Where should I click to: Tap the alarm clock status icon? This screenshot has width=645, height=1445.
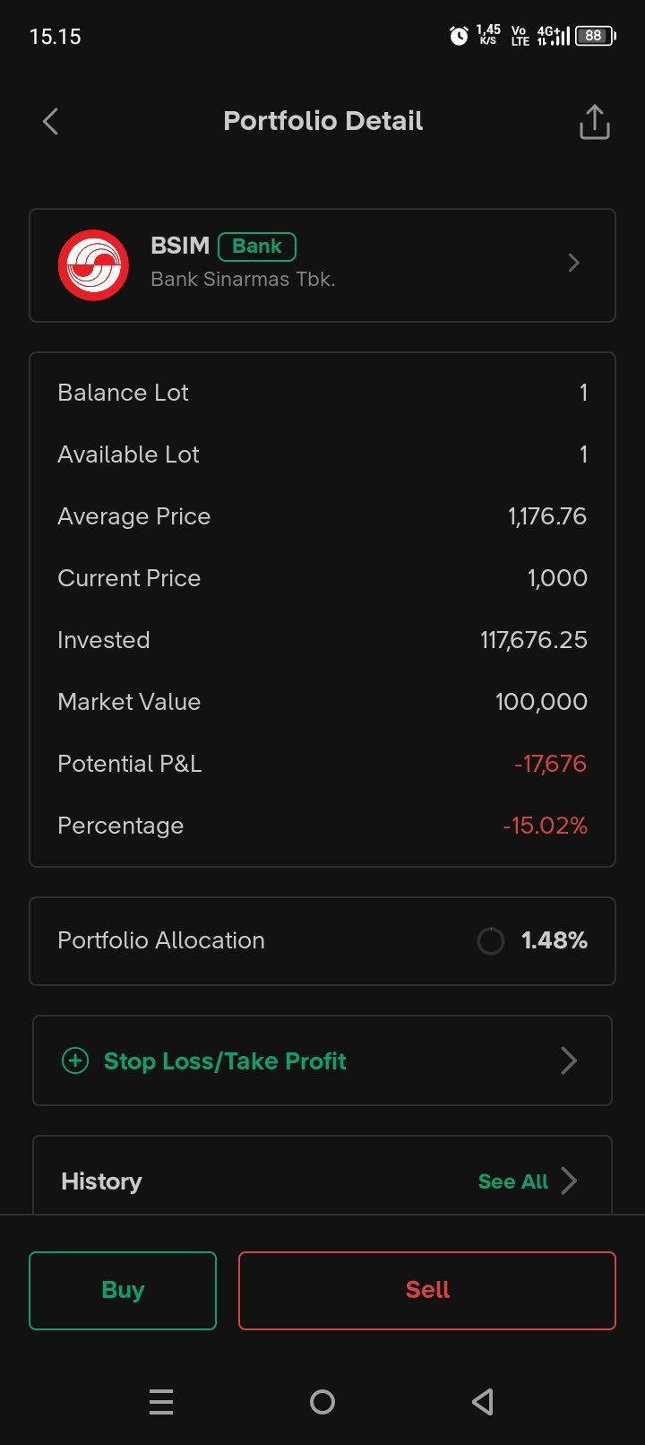point(459,36)
